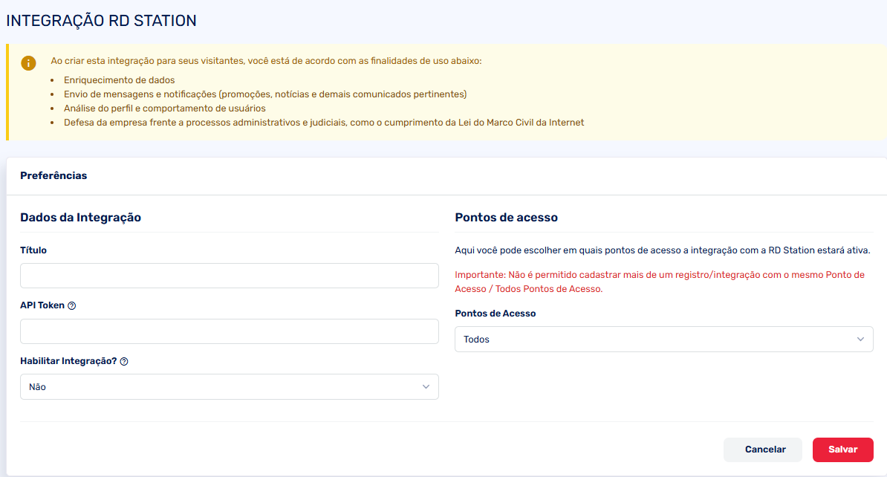887x477 pixels.
Task: Click the info icon in the yellow notice
Action: 29,63
